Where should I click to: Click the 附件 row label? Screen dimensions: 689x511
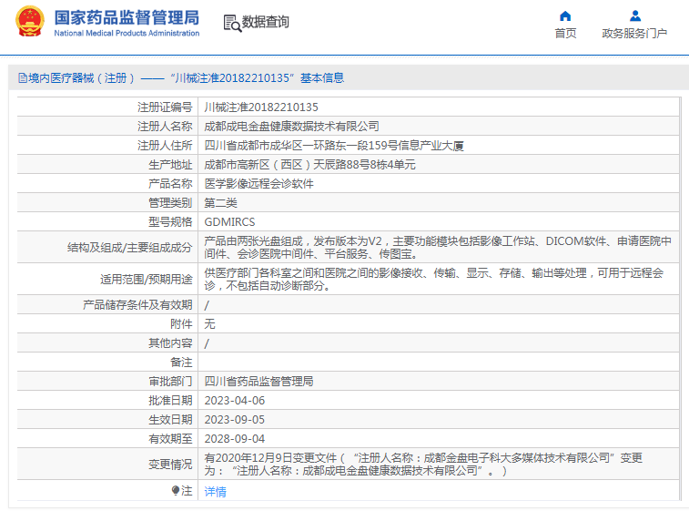(x=181, y=324)
